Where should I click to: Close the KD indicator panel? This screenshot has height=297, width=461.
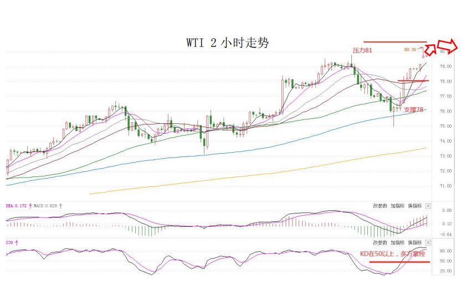point(428,243)
